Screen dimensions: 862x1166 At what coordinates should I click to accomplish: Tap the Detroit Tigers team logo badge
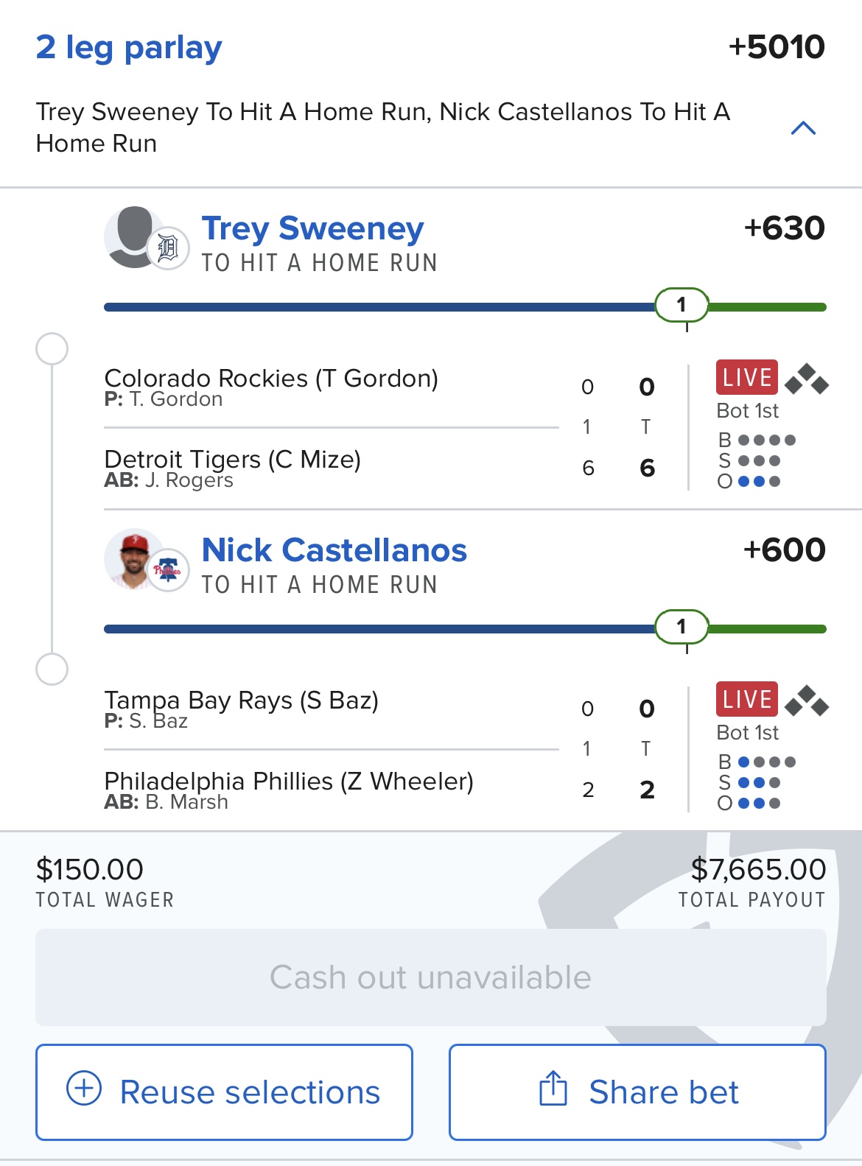point(168,248)
